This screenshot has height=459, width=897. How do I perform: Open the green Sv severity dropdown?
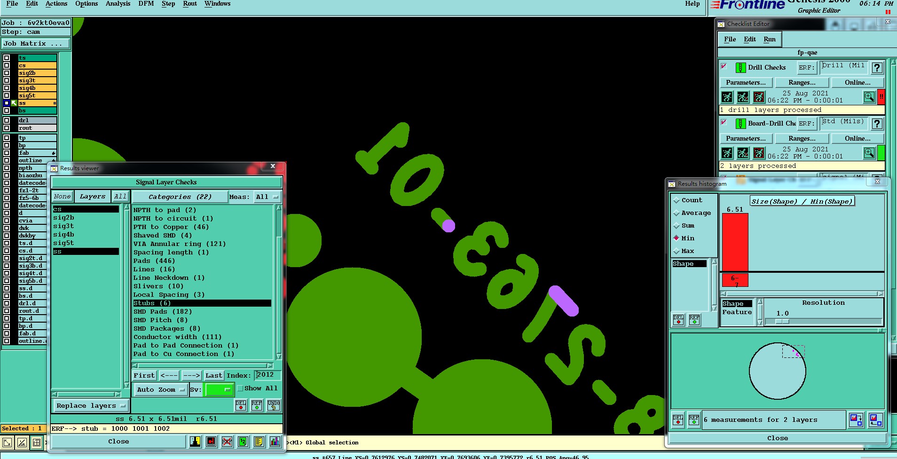coord(219,390)
